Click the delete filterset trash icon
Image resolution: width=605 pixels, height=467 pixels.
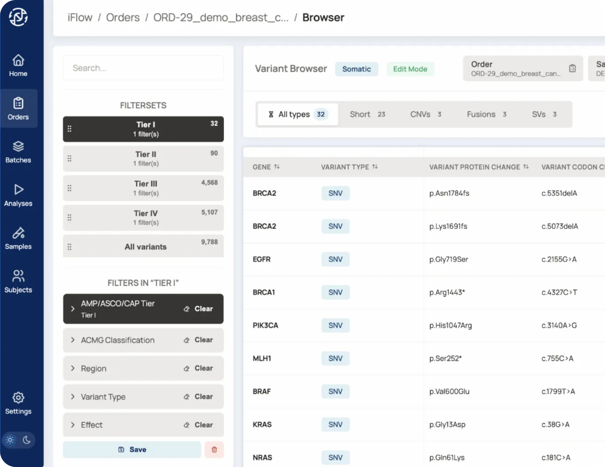pyautogui.click(x=214, y=449)
